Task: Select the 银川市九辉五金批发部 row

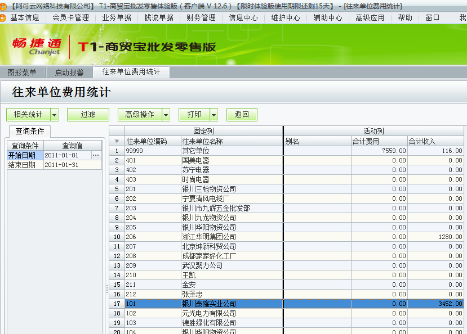Action: (x=287, y=208)
